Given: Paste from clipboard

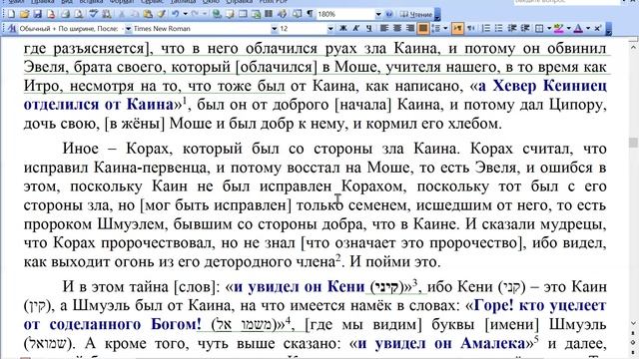Looking at the screenshot, I should coord(148,14).
